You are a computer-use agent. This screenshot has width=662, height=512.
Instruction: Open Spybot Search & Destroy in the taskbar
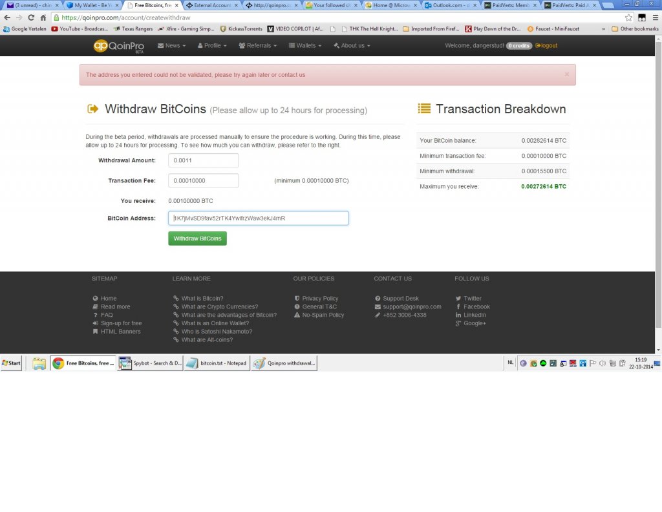150,363
